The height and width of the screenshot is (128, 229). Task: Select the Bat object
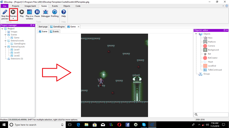pos(209,54)
